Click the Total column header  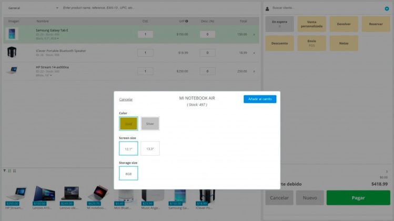(243, 21)
